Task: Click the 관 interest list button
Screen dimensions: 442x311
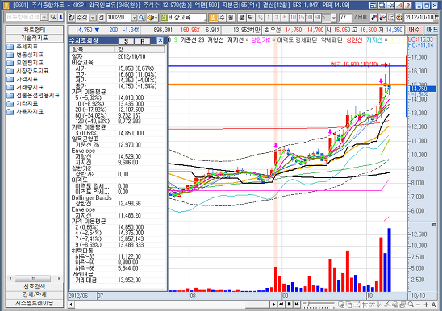Action: point(102,18)
